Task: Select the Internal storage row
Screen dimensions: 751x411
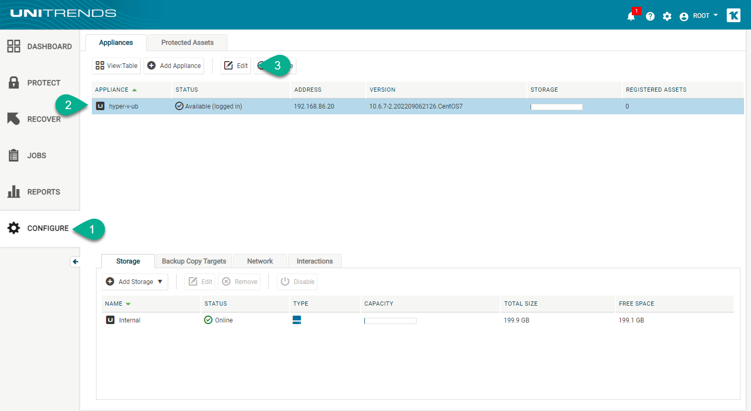Action: coord(418,320)
